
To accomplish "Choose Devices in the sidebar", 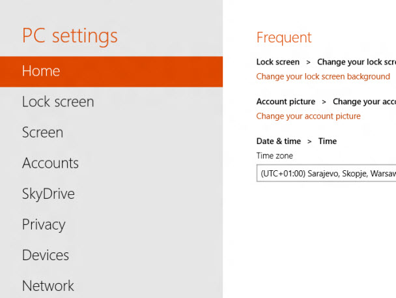I will 46,255.
